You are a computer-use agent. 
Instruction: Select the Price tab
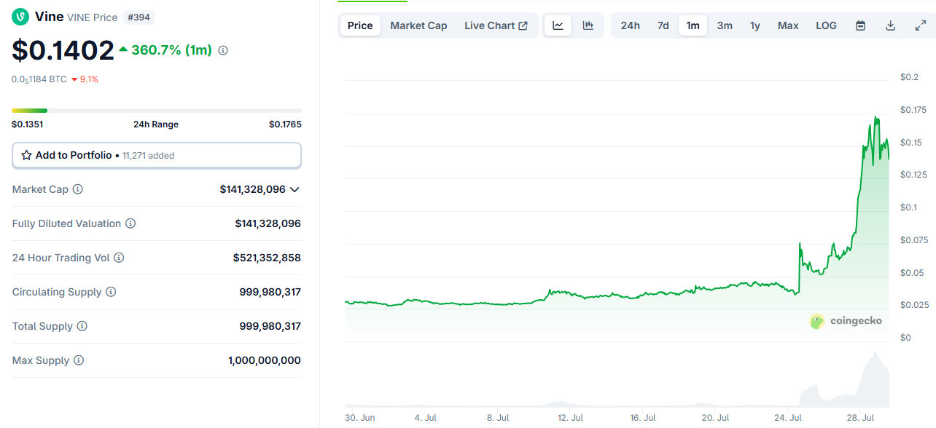pyautogui.click(x=359, y=25)
